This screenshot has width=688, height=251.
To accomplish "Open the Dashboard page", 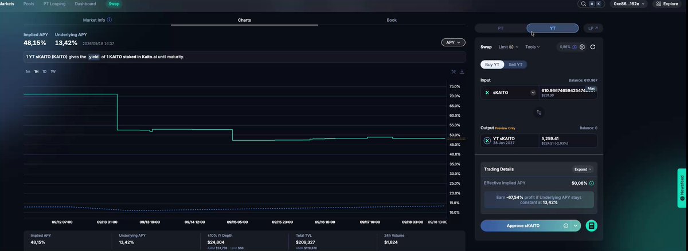I will coord(85,3).
